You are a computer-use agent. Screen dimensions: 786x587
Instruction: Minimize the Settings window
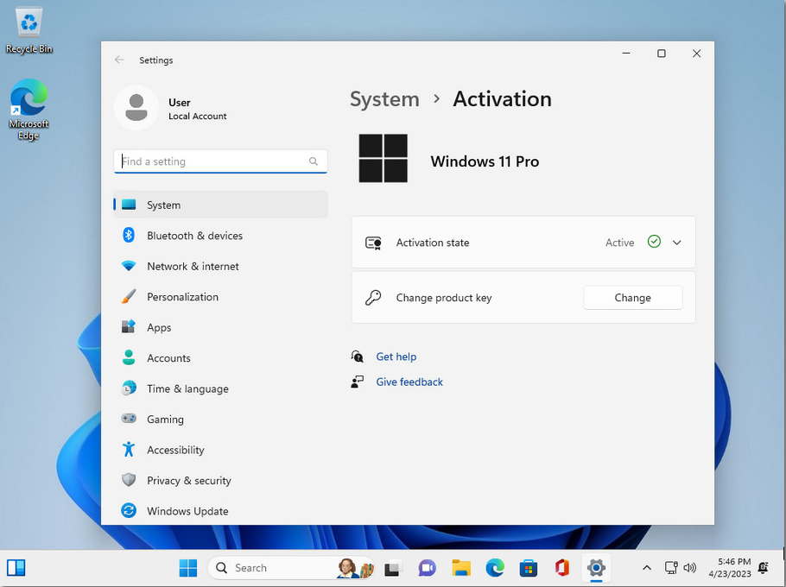(x=626, y=54)
